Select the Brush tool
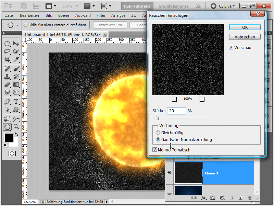This screenshot has width=274, height=206. [x=16, y=68]
